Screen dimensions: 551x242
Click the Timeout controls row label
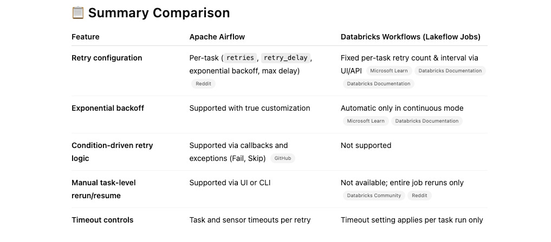click(x=102, y=220)
